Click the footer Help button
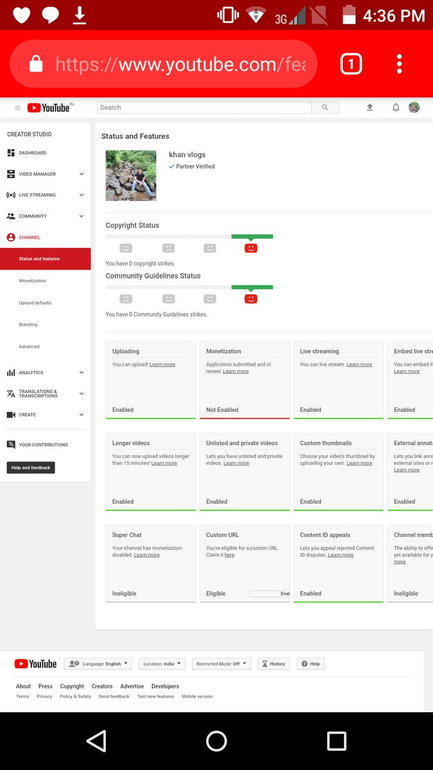This screenshot has height=770, width=433. pos(310,663)
